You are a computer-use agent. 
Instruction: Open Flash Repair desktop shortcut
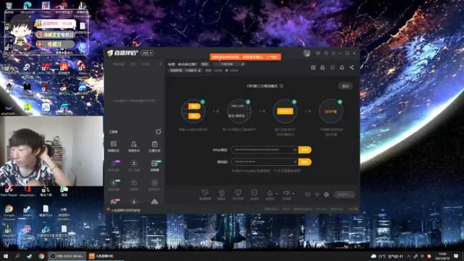[x=9, y=191]
